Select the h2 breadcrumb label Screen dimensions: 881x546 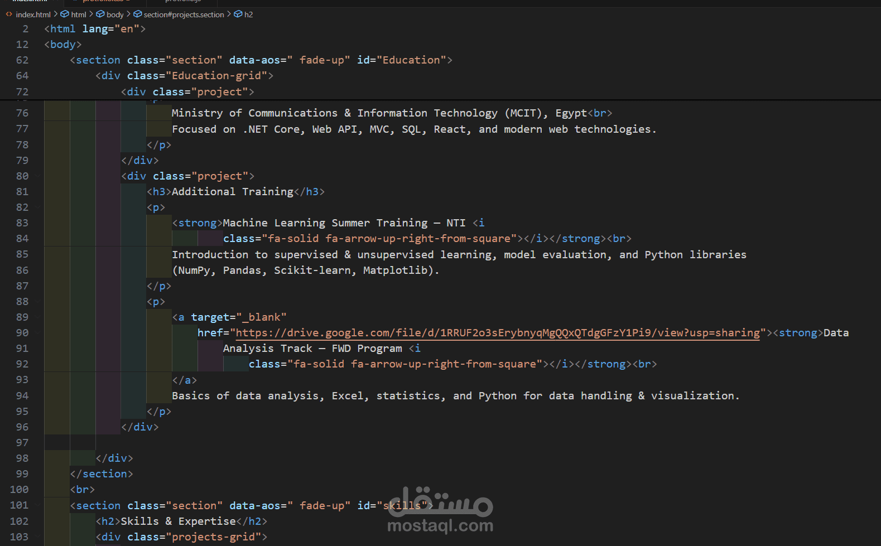[x=249, y=15]
